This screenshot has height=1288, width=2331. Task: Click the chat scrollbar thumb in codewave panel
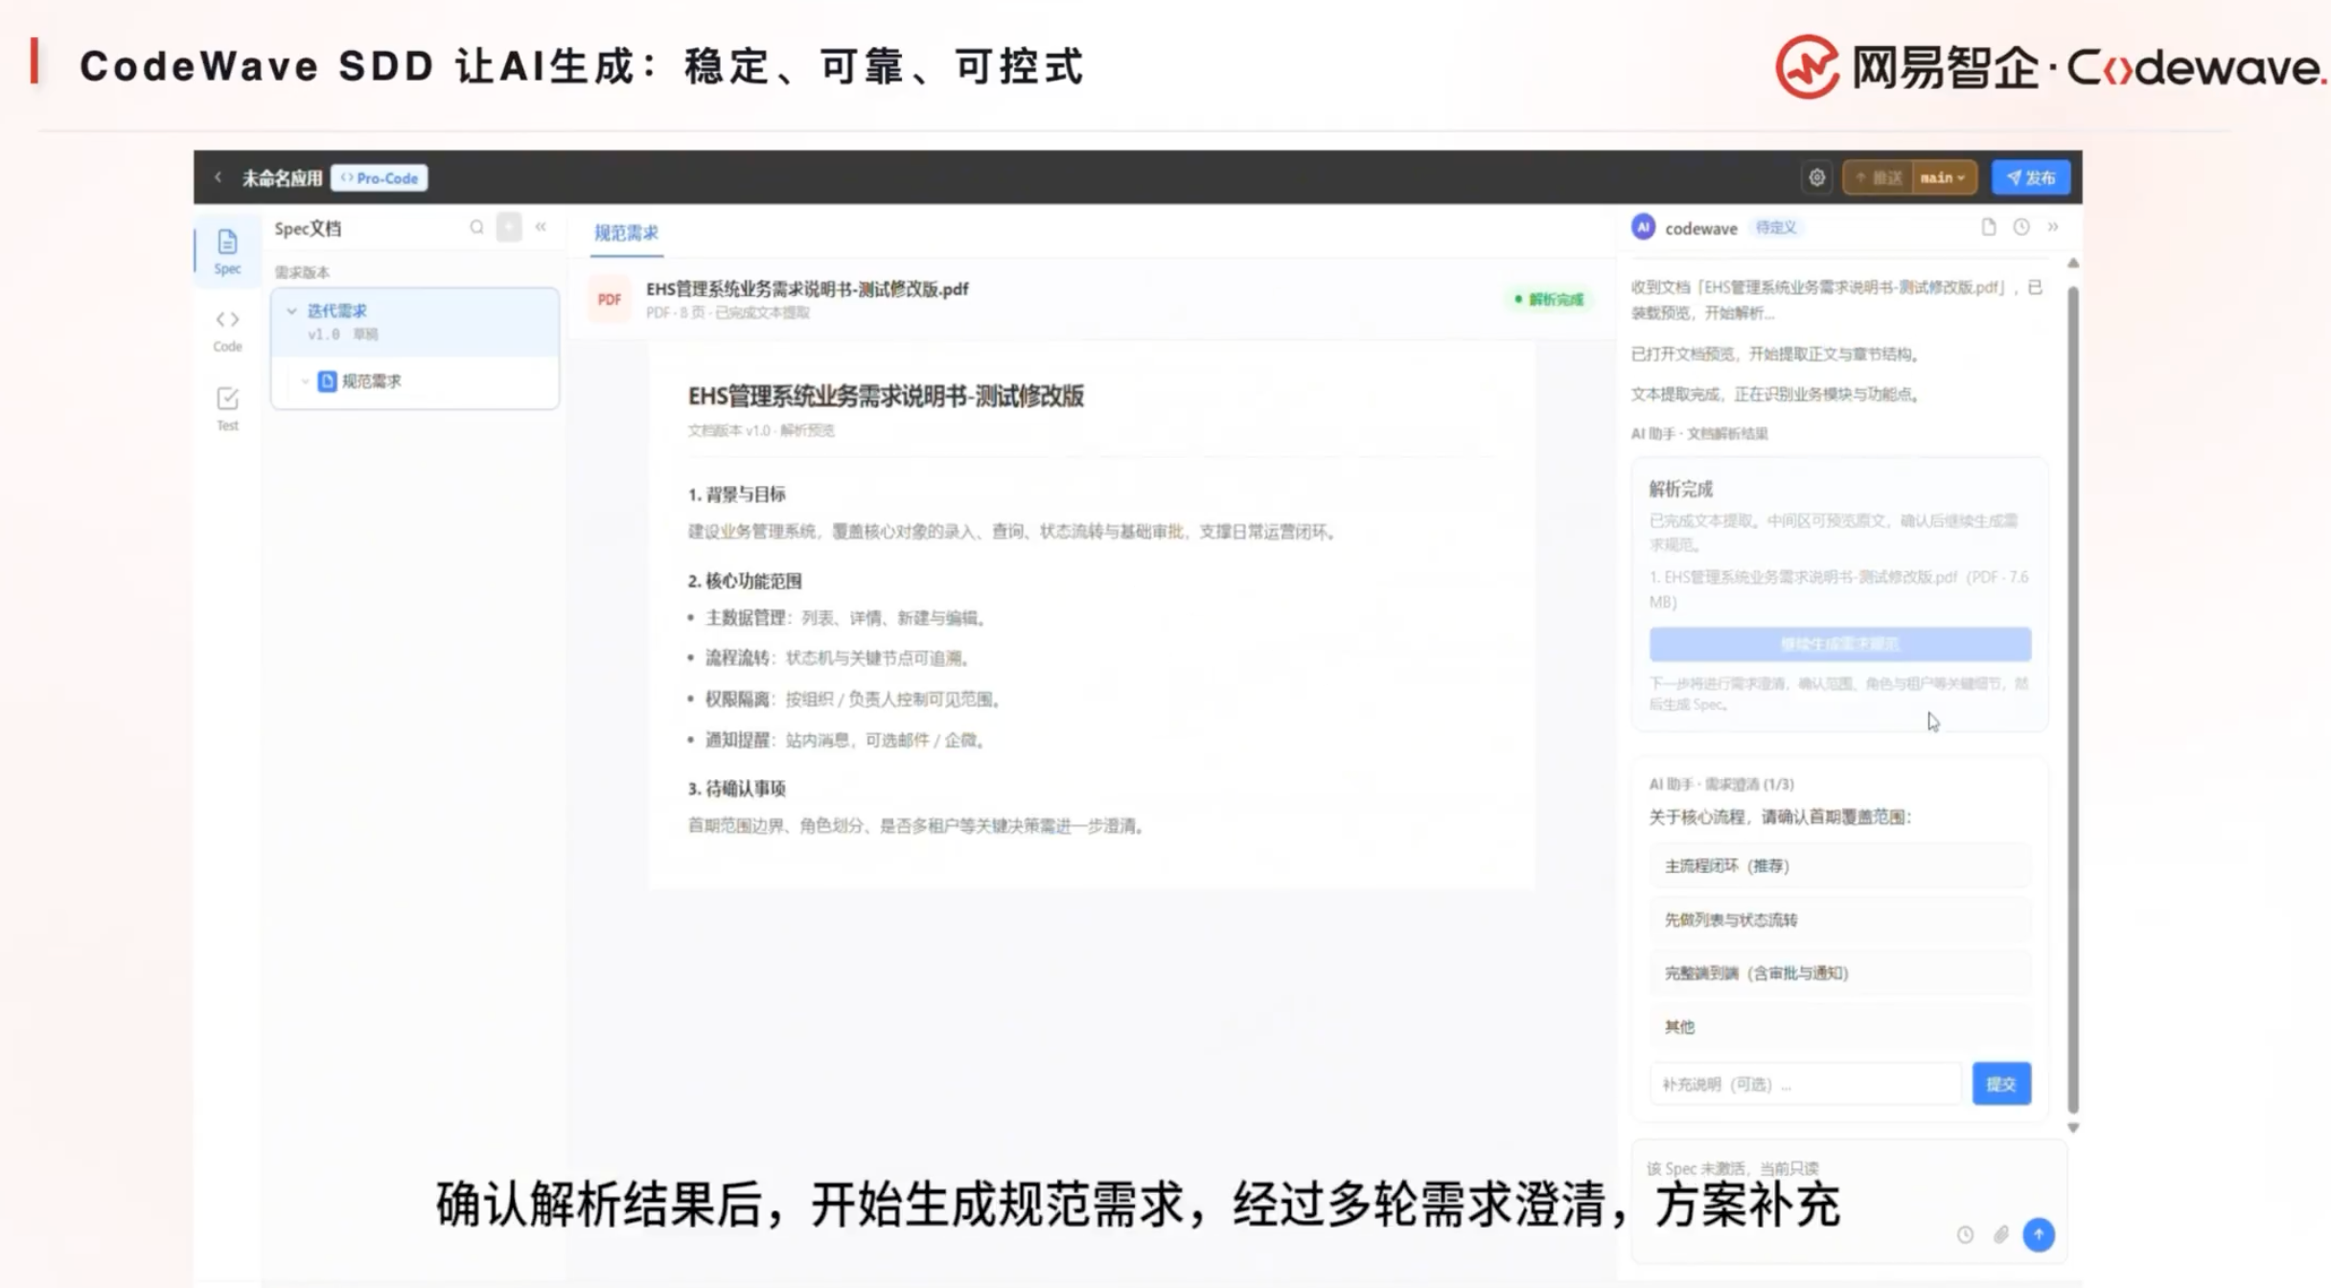2073,700
